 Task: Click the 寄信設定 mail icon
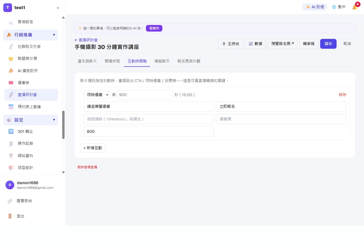(11, 23)
